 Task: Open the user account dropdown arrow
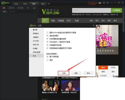(97, 3)
